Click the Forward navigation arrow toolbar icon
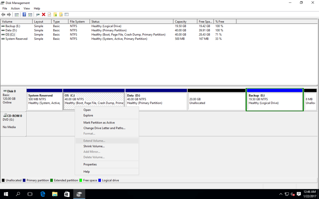The height and width of the screenshot is (199, 319). tap(9, 14)
